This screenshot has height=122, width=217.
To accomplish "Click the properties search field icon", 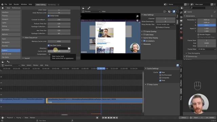I will (191, 8).
